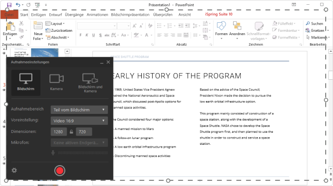The width and height of the screenshot is (333, 186).
Task: Click Zurücksetzen to reset the slide
Action: [x=59, y=30]
